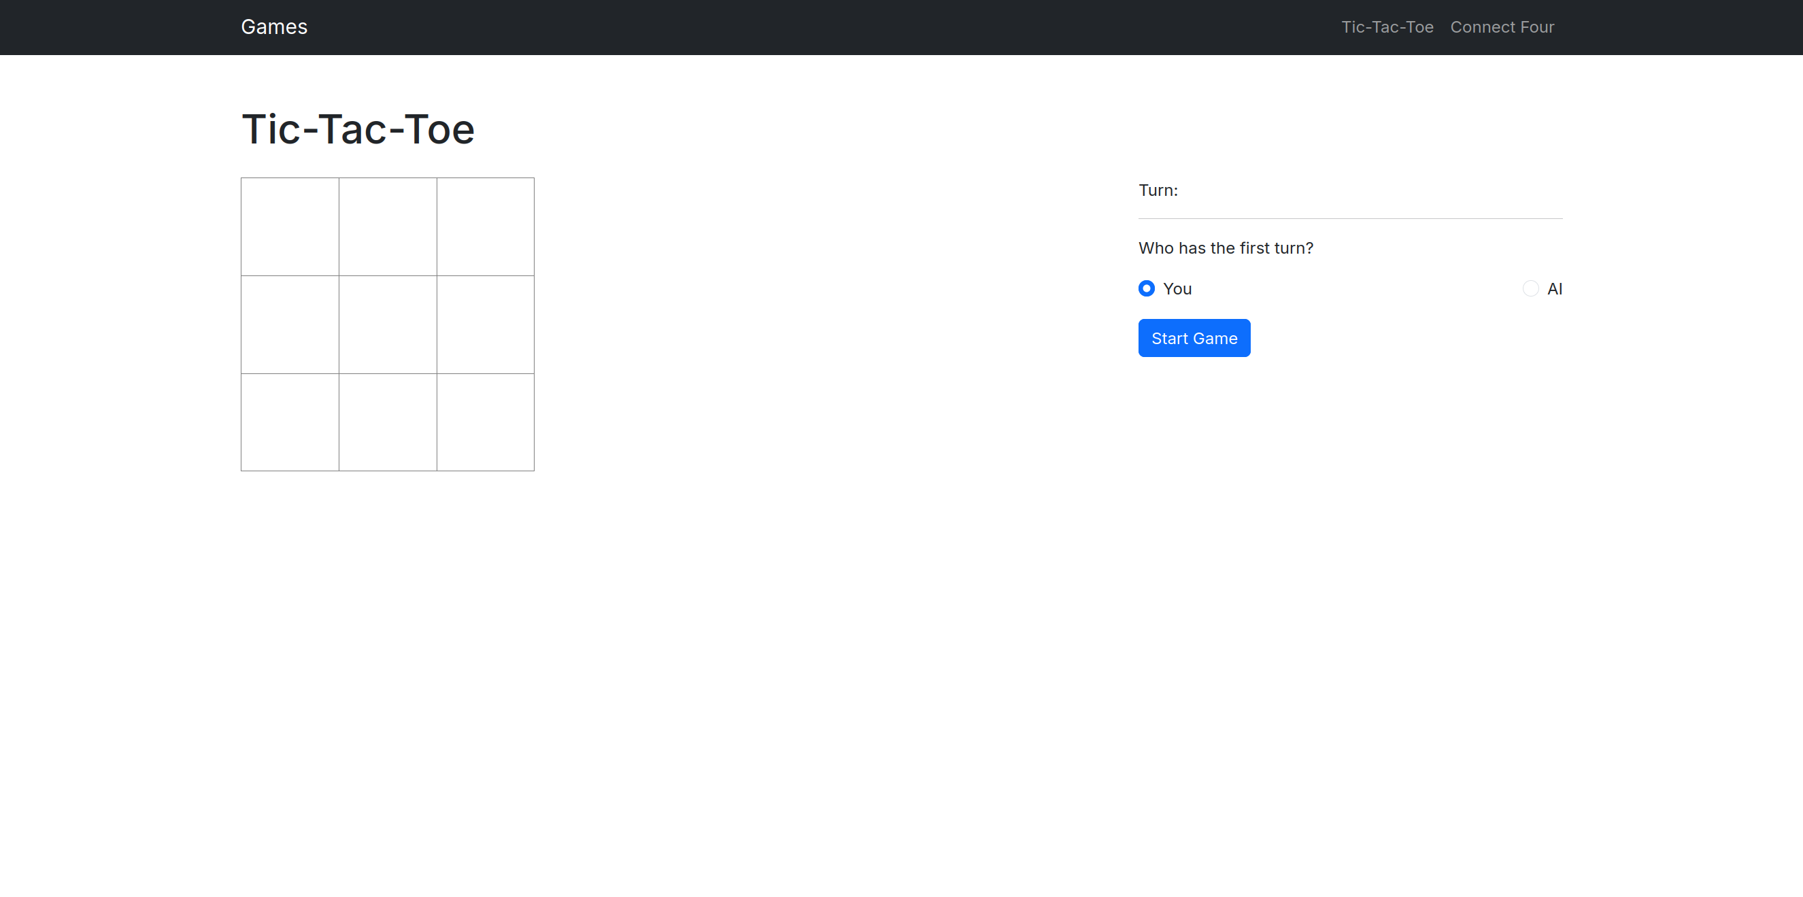The width and height of the screenshot is (1803, 897).
Task: Mark the center board cell
Action: [388, 324]
